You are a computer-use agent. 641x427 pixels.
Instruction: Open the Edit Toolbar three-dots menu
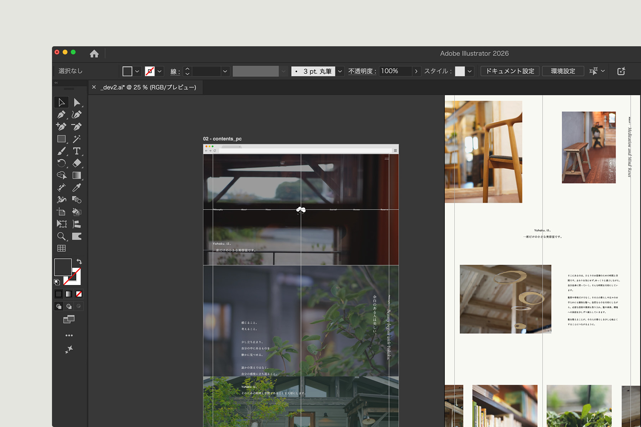tap(69, 336)
